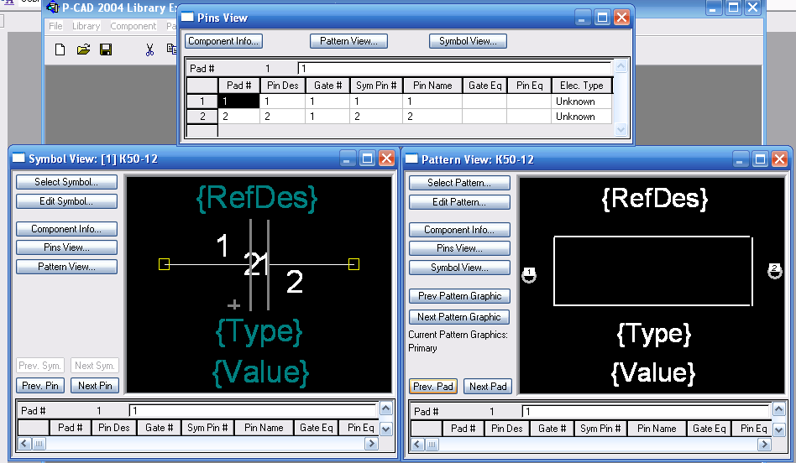Click the Save disk icon in toolbar

tap(106, 49)
